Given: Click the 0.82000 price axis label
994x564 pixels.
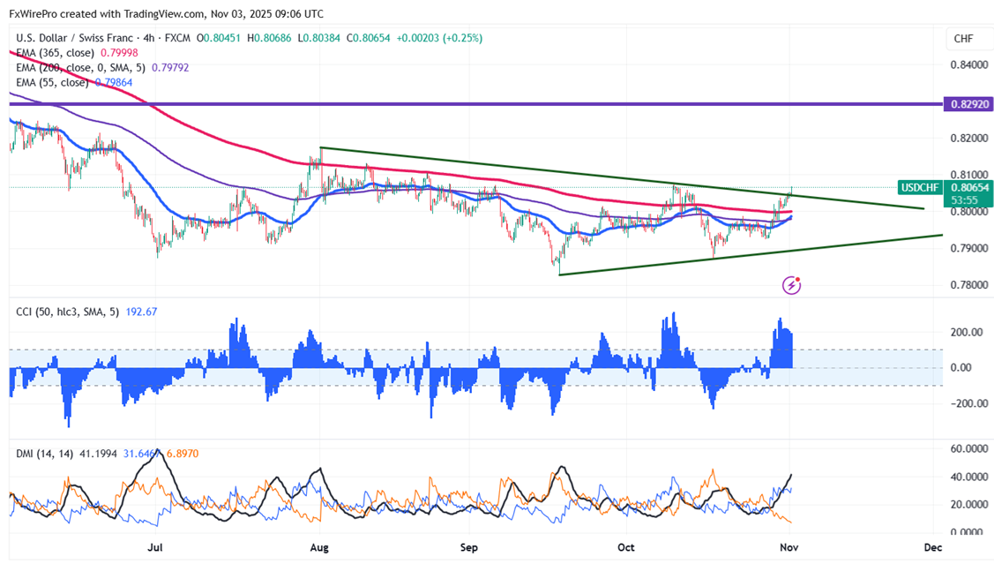Looking at the screenshot, I should pyautogui.click(x=969, y=139).
